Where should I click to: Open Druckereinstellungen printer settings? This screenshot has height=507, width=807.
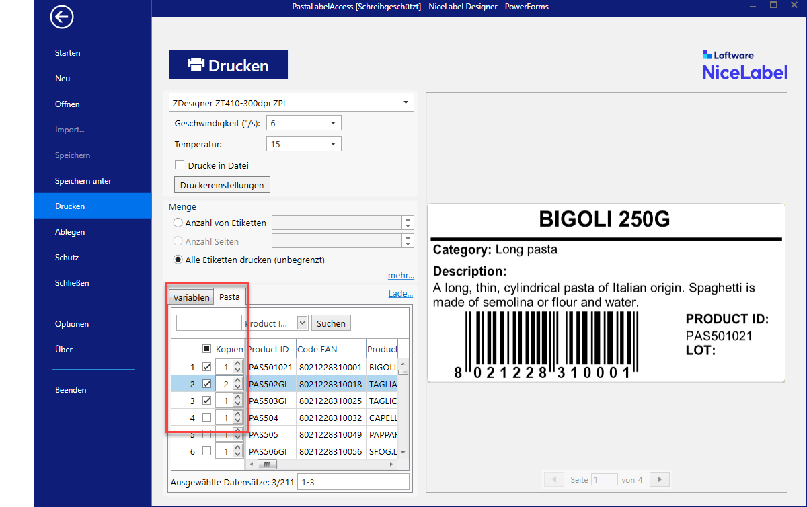[223, 184]
